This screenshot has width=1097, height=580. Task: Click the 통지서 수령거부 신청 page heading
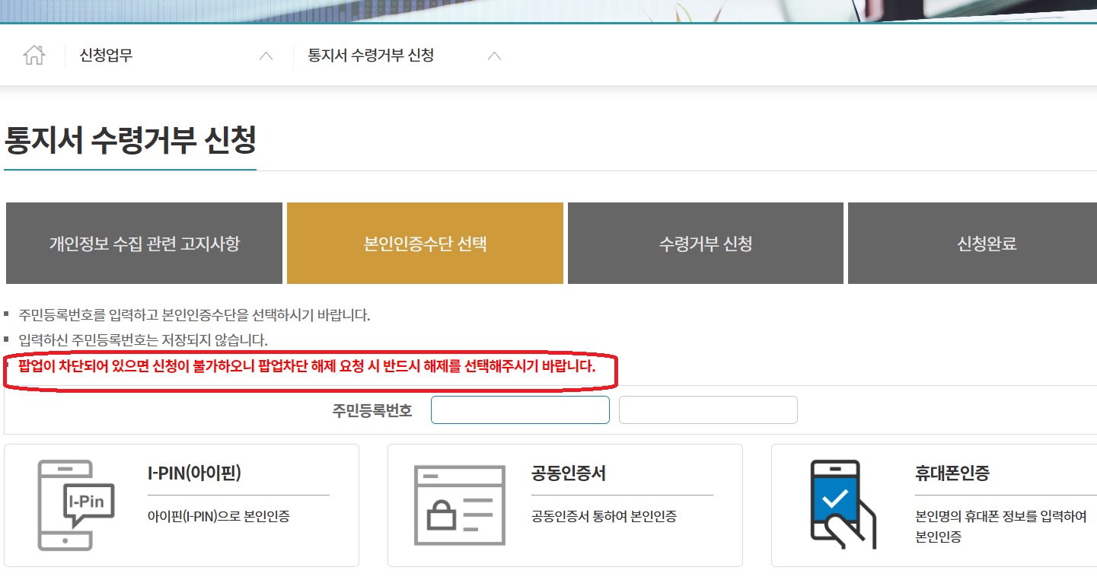[x=130, y=140]
